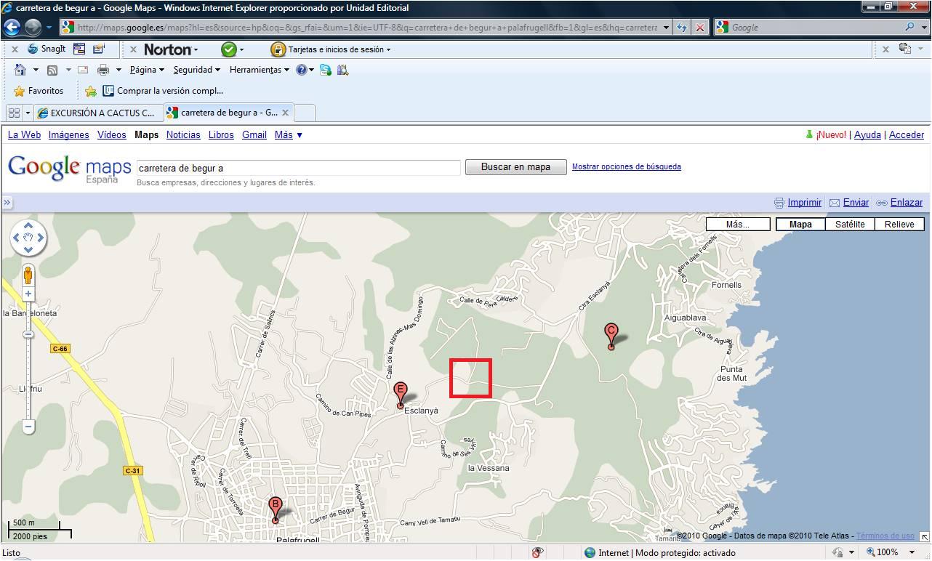932x561 pixels.
Task: Open the Seguridad menu dropdown
Action: point(196,70)
